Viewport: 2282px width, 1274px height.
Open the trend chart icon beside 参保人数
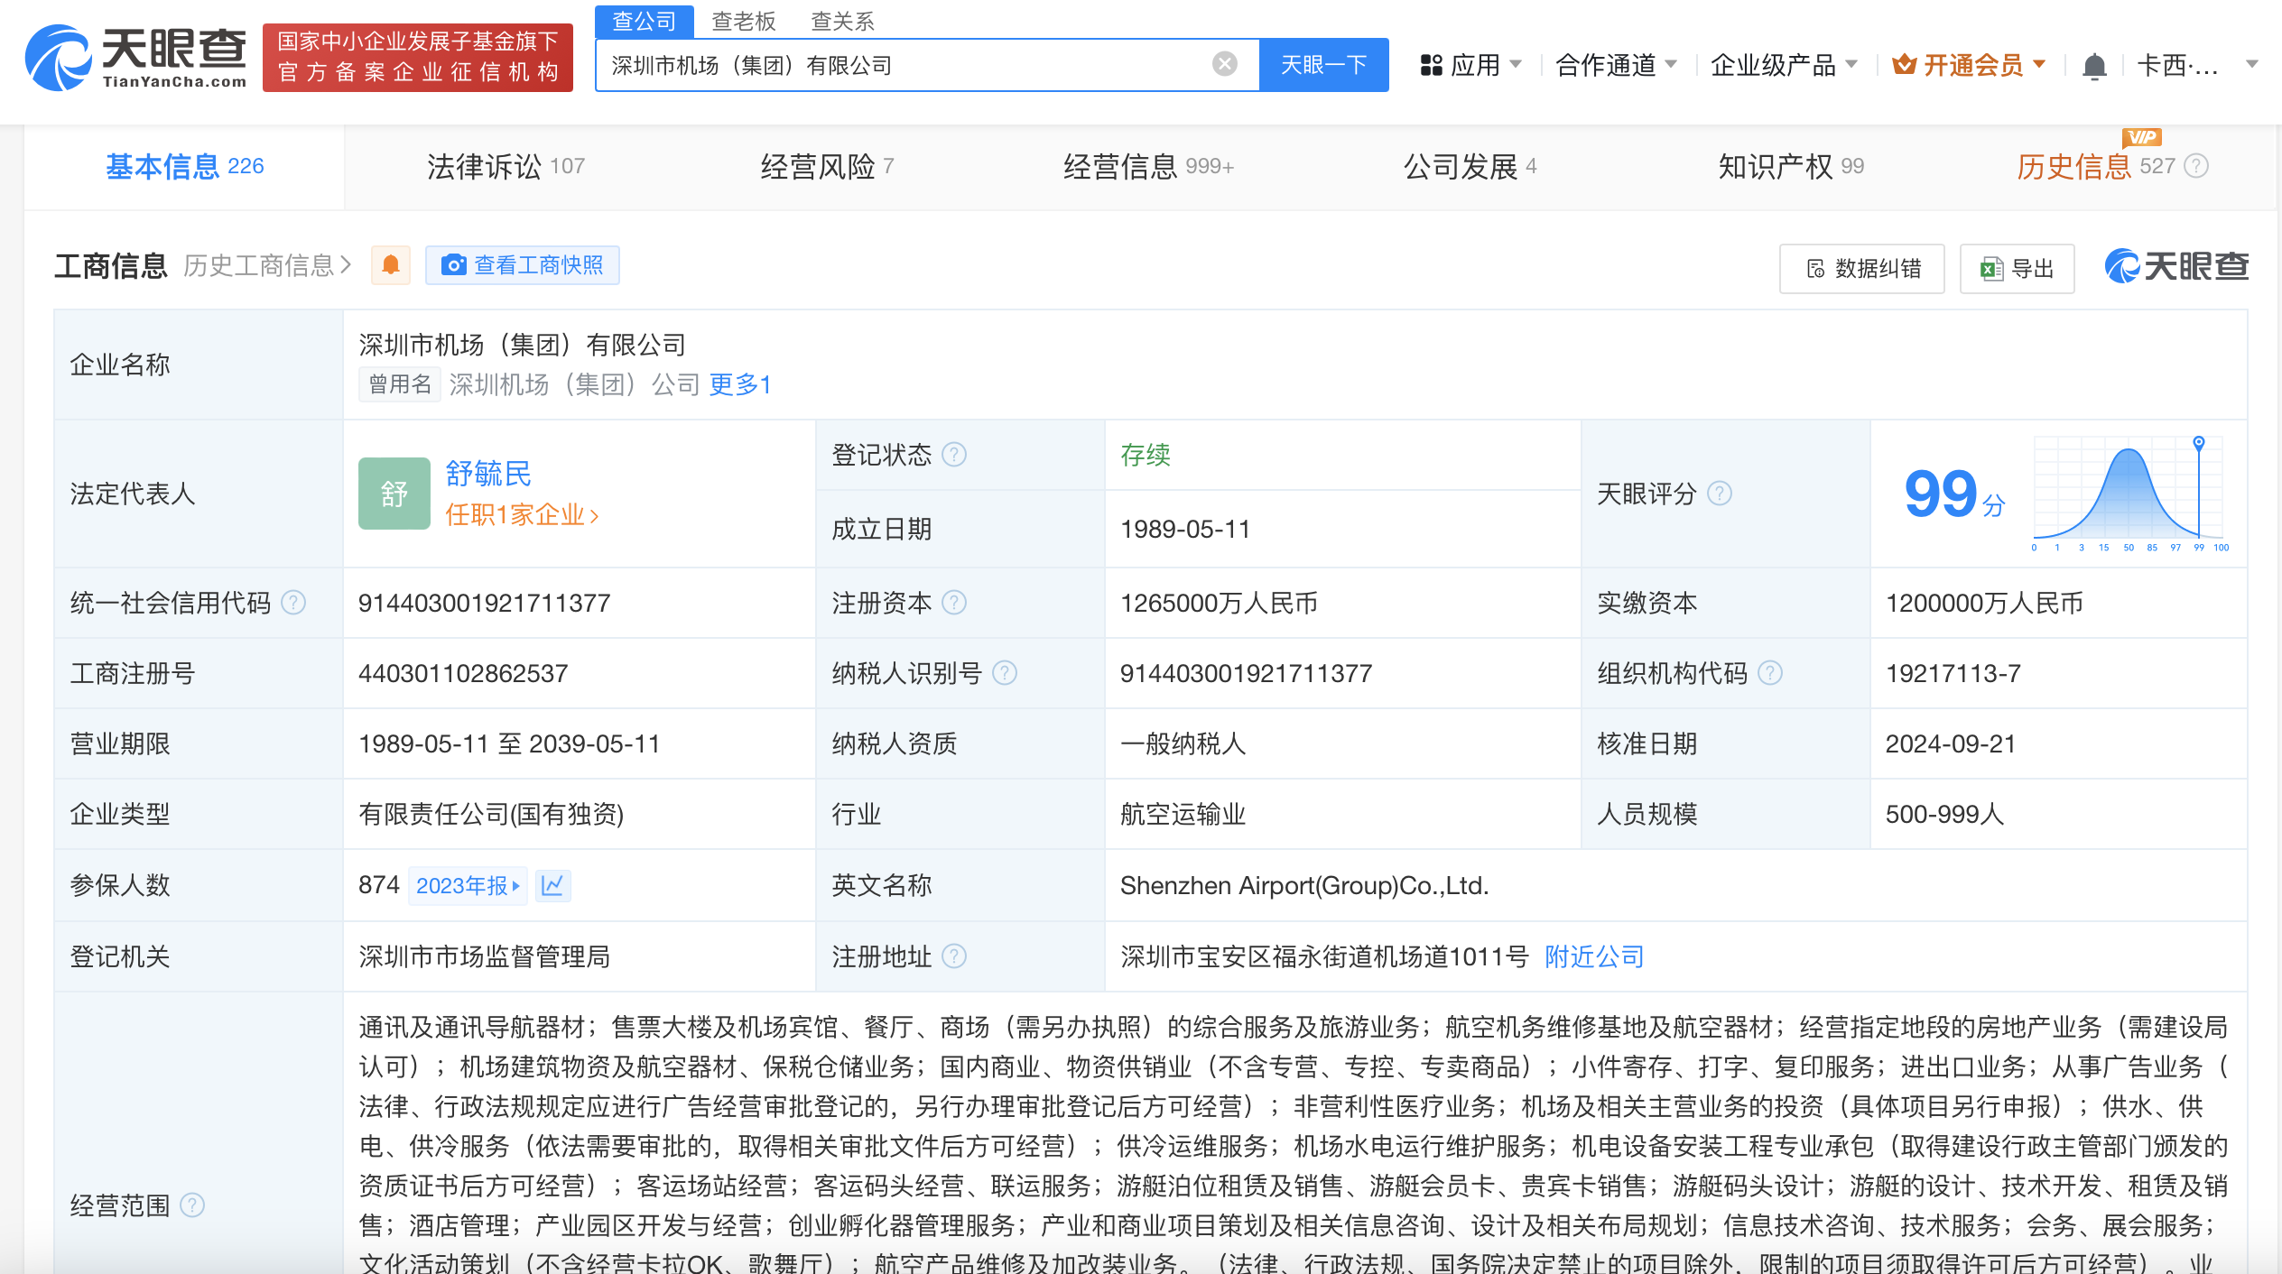click(553, 885)
